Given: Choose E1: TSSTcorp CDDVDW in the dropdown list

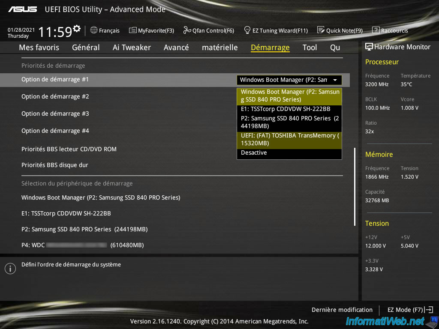Looking at the screenshot, I should tap(289, 109).
